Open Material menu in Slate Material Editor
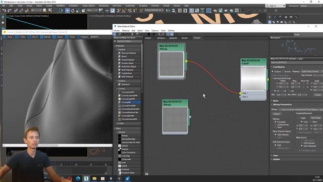The image size is (323, 182). point(126,30)
